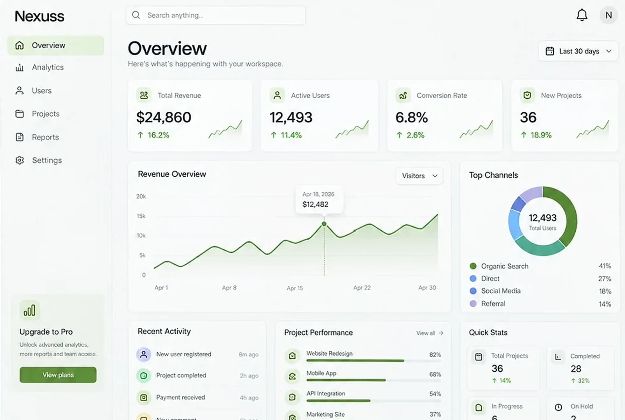
Task: Click the Social Media channel label
Action: pos(501,291)
